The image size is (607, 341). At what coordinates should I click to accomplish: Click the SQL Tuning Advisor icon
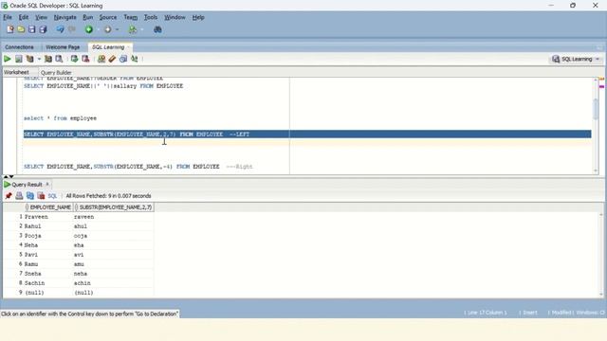pyautogui.click(x=59, y=59)
